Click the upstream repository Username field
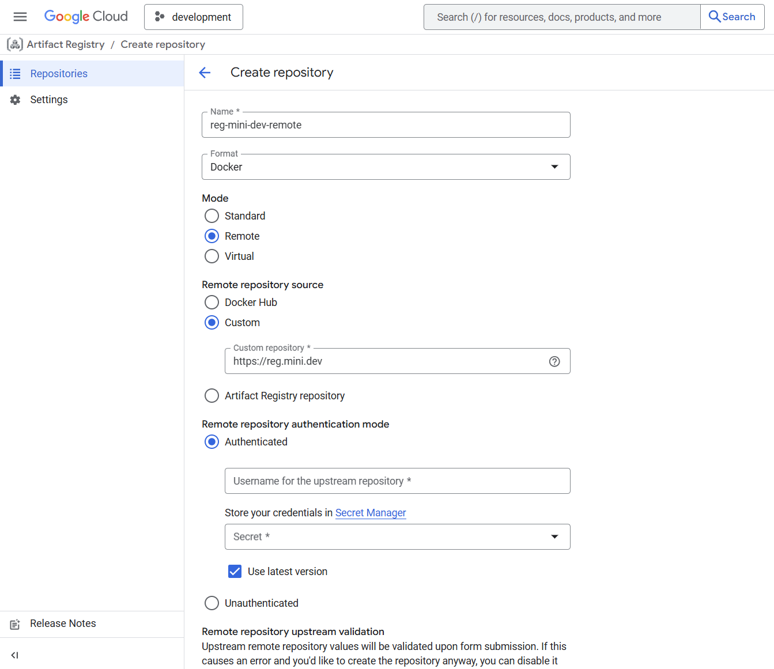The height and width of the screenshot is (669, 774). (x=397, y=481)
